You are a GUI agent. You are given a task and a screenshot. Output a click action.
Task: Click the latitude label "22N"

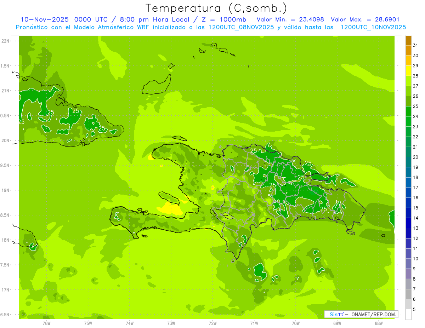coord(5,41)
